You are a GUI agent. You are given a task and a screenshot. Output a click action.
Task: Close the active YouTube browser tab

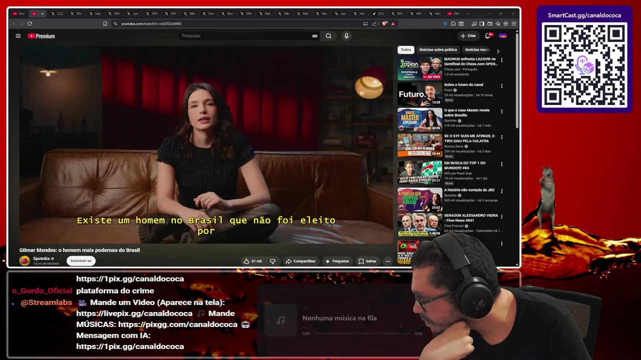[x=42, y=13]
